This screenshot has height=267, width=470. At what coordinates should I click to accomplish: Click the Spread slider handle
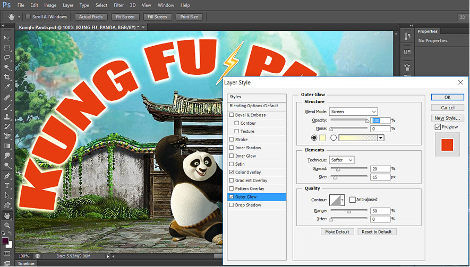pyautogui.click(x=338, y=169)
